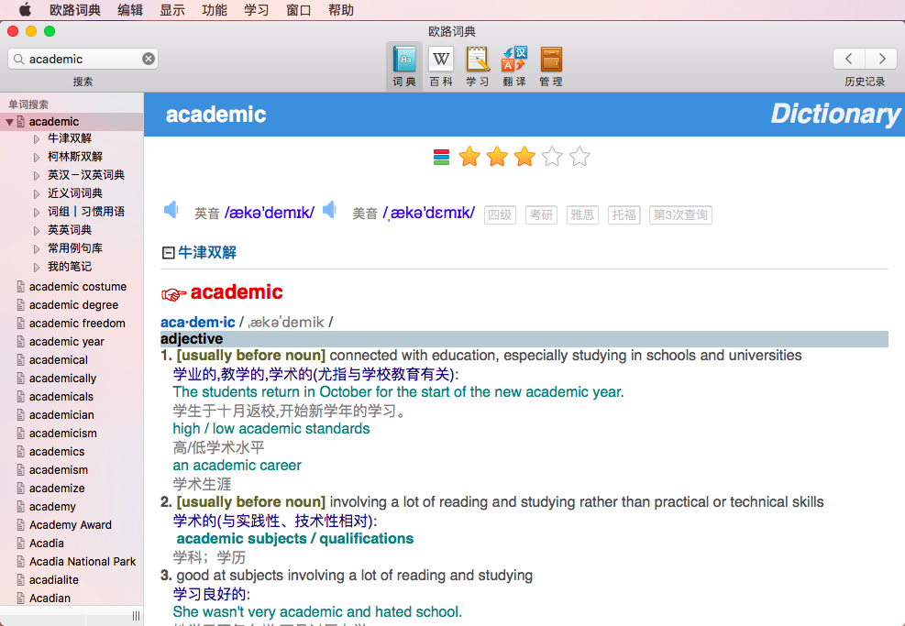The height and width of the screenshot is (626, 905).
Task: Go back in search history
Action: click(x=849, y=59)
